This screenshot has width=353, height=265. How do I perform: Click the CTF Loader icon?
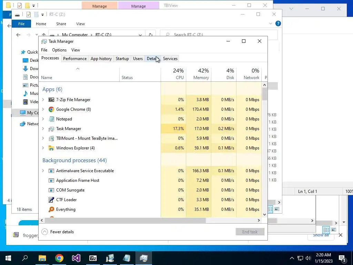click(x=51, y=200)
